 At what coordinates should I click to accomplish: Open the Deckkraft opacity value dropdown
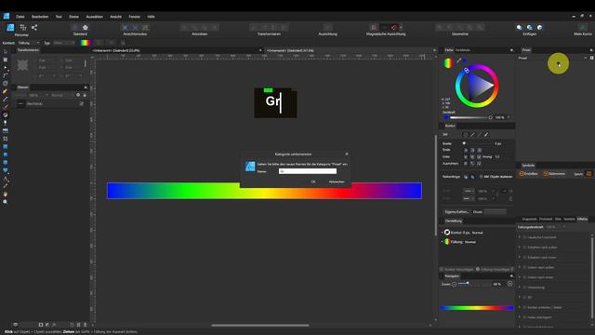(x=509, y=117)
